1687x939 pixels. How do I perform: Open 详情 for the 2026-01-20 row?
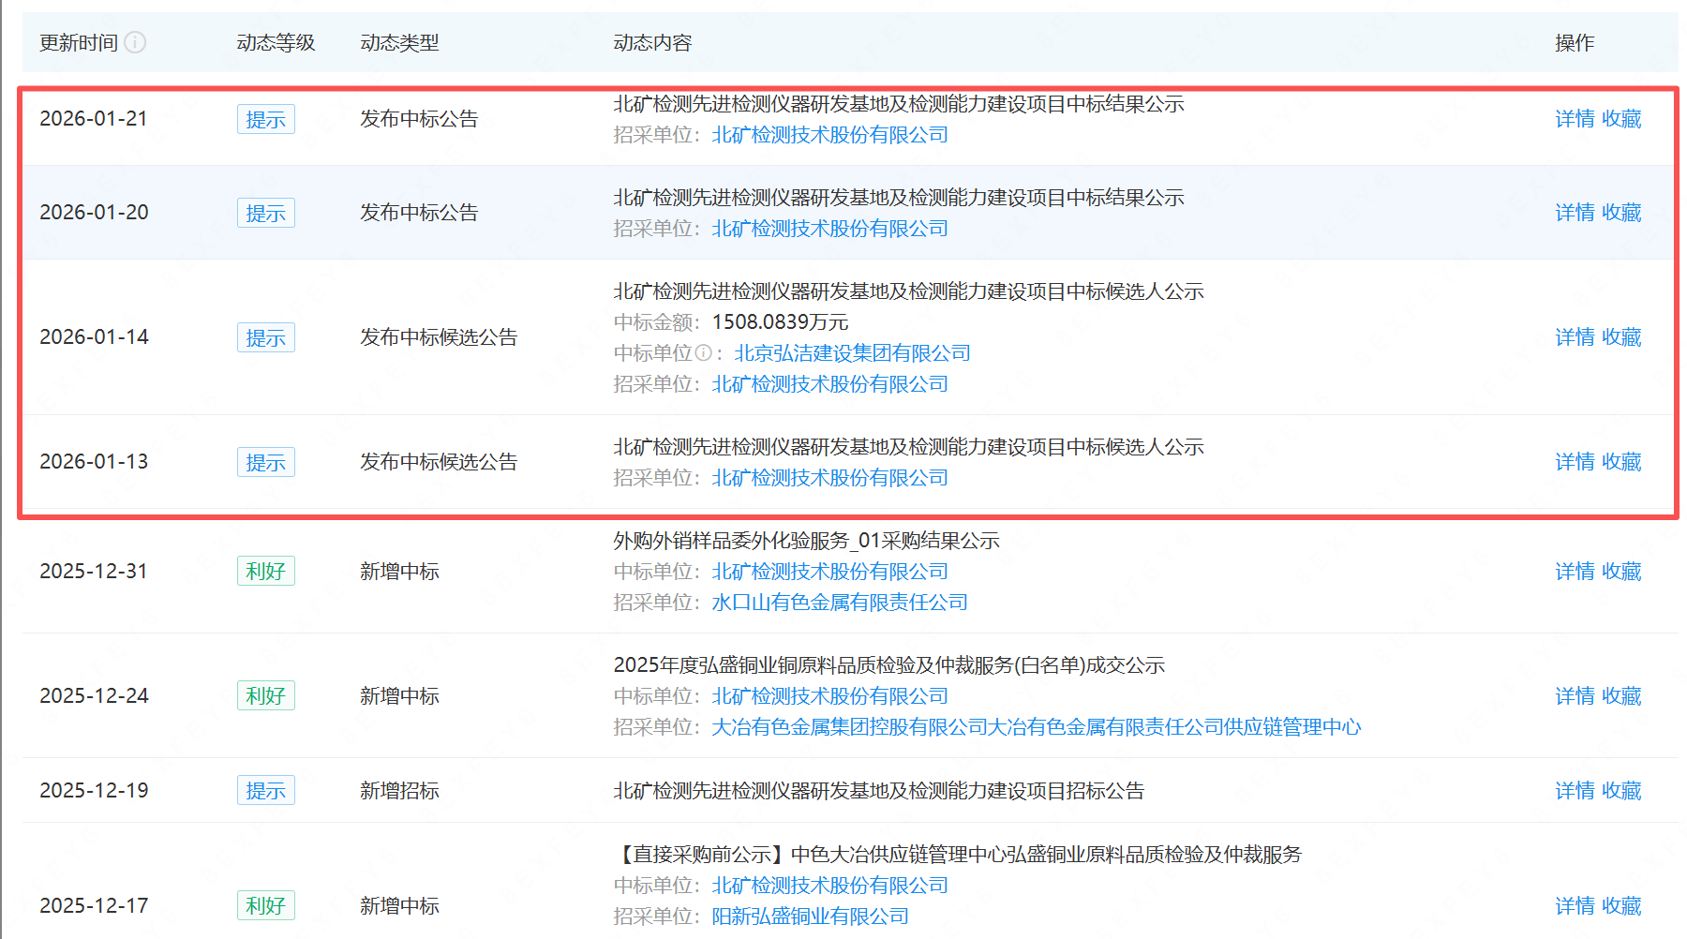(x=1575, y=213)
